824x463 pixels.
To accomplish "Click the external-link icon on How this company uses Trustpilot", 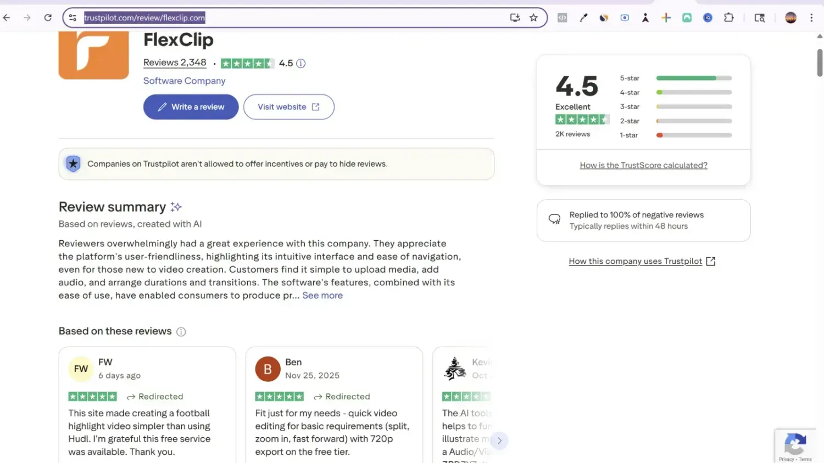I will pos(711,261).
